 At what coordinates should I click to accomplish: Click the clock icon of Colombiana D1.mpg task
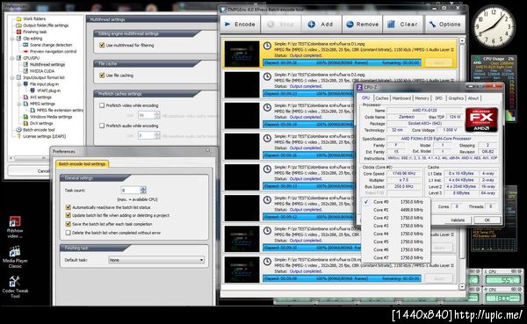click(267, 46)
